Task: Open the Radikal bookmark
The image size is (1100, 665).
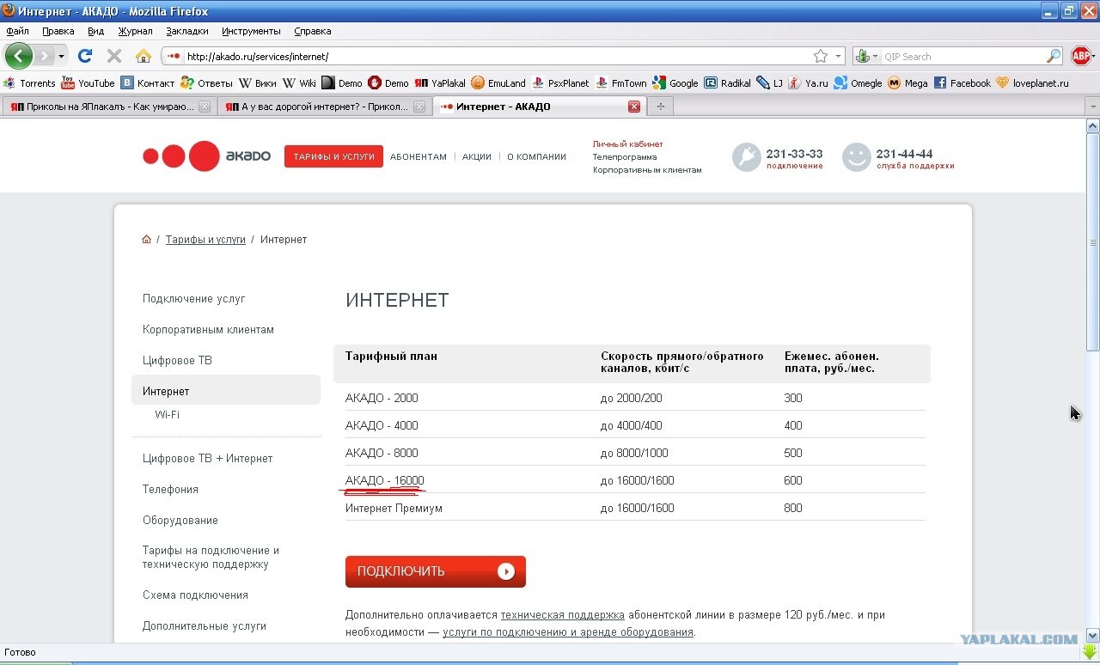Action: coord(727,83)
